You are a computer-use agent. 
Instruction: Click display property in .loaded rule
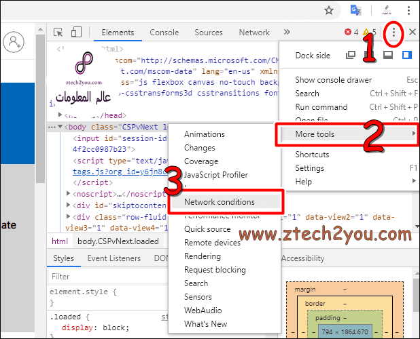pos(77,327)
